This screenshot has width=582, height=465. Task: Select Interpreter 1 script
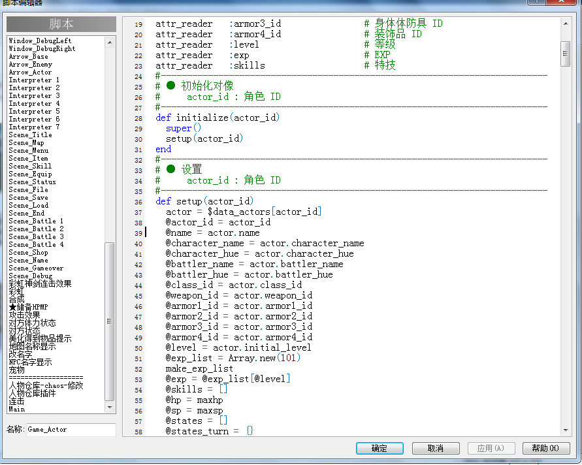(x=34, y=80)
